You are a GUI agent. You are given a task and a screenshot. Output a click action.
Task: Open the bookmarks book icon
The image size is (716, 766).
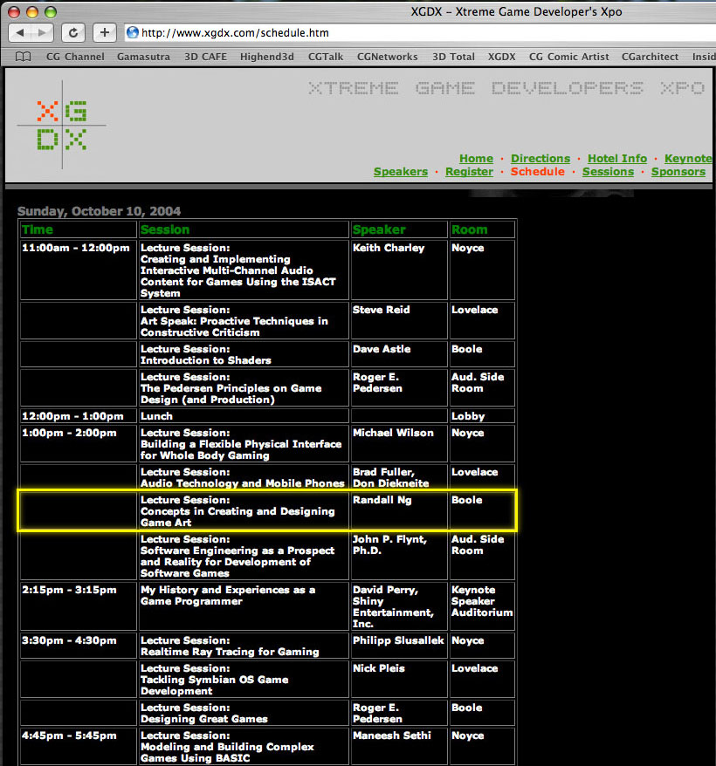click(24, 57)
